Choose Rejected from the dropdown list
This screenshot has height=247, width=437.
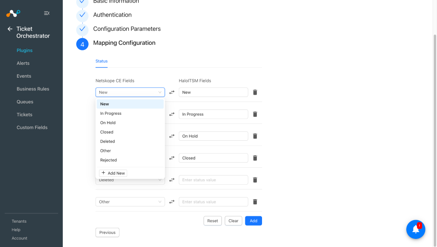point(130,160)
